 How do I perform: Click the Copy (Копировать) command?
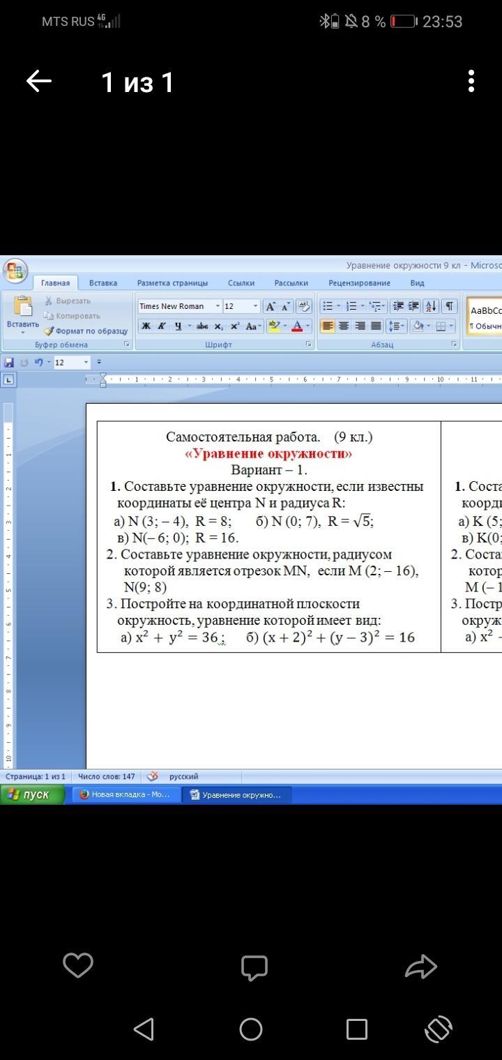coord(72,316)
